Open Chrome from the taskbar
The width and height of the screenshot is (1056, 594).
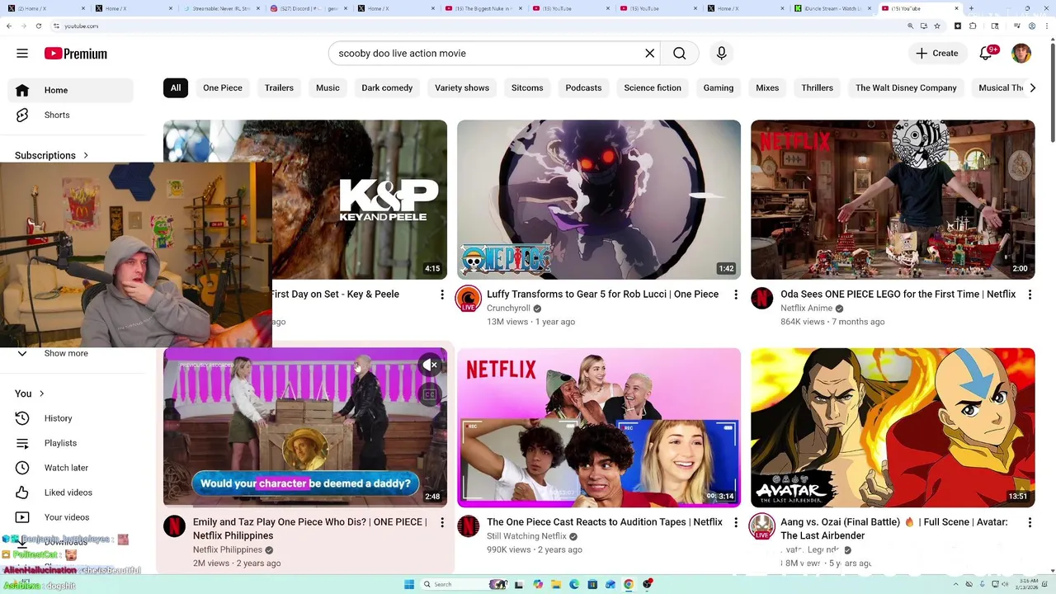pos(629,584)
